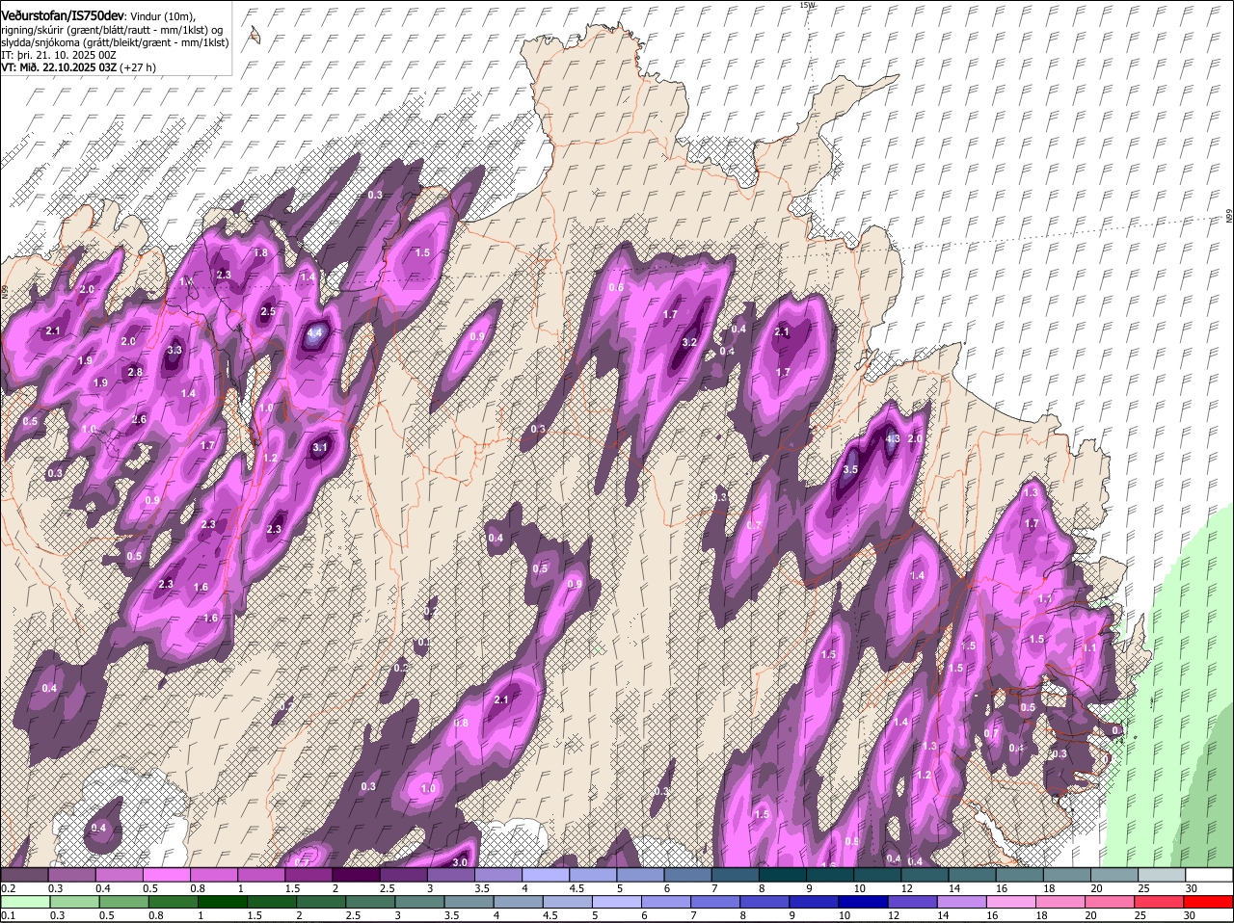
Task: Select the upper scale swatch between 0.3 and 0.4
Action: coord(72,875)
